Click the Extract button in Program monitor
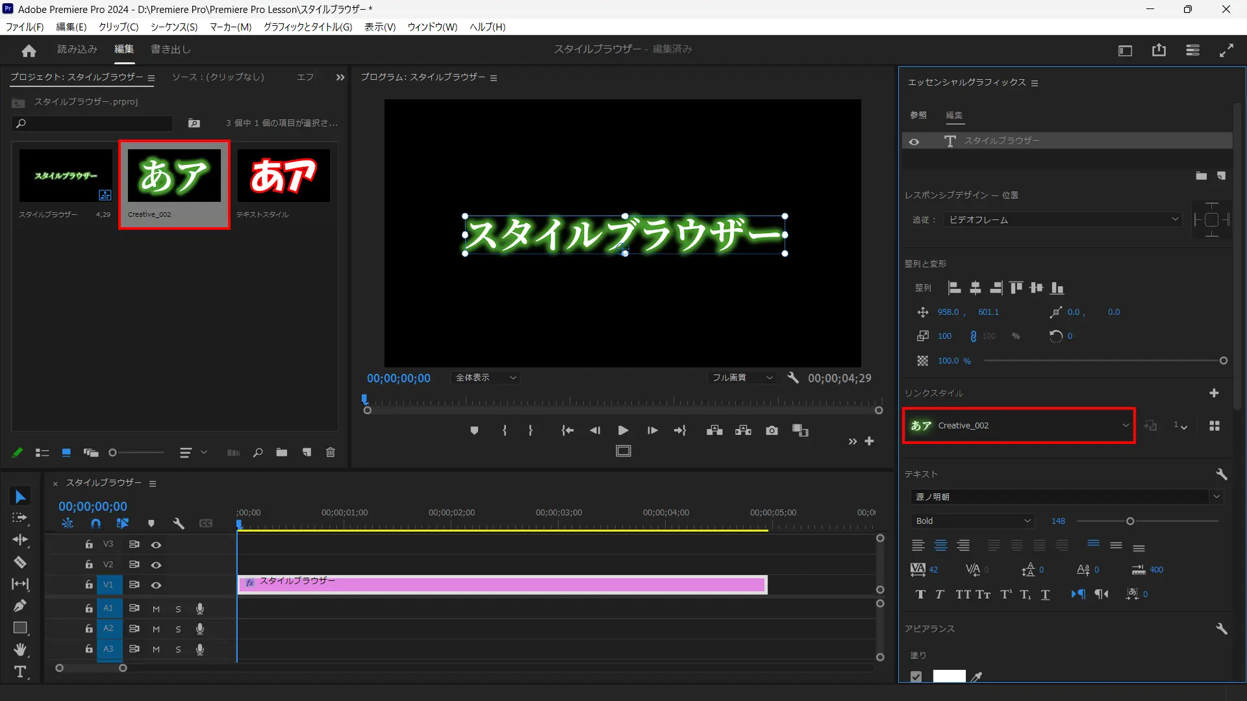This screenshot has width=1247, height=701. (x=743, y=430)
